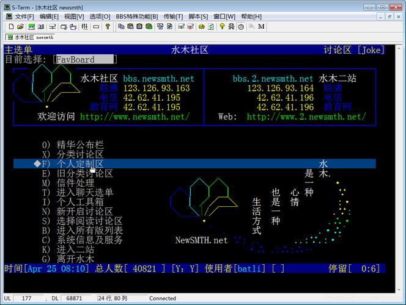Select the C) 系统信息及服务 entry
Image resolution: width=406 pixels, height=305 pixels.
click(82, 240)
